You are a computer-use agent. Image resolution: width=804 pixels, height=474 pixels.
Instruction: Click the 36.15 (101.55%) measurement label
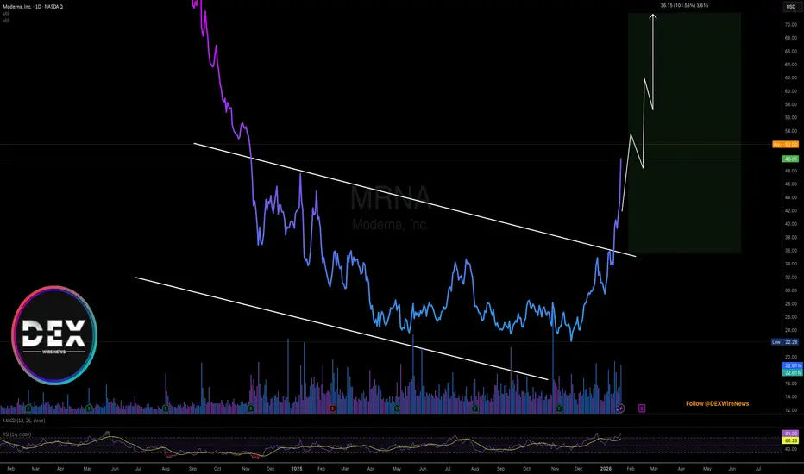point(685,6)
